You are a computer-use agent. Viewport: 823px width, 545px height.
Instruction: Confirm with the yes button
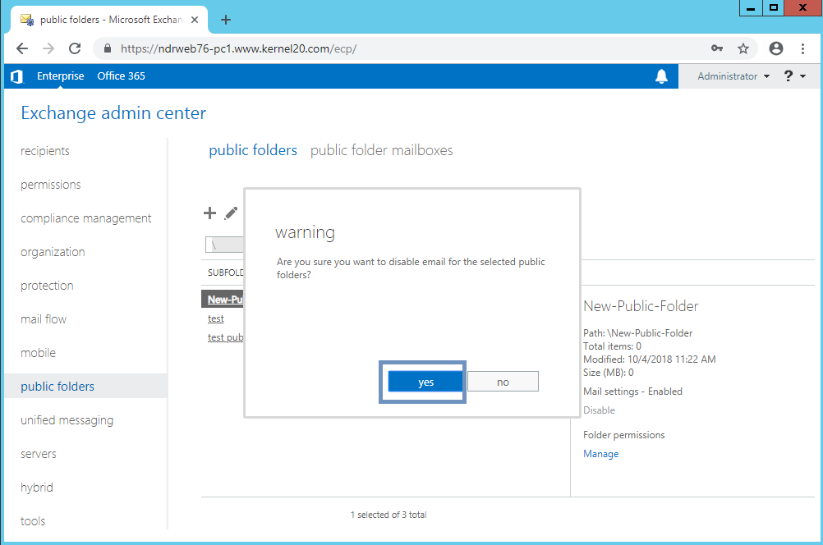click(x=425, y=382)
